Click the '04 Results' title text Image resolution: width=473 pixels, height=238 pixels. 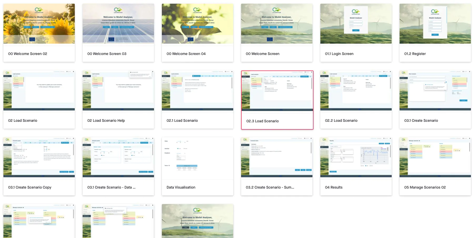point(333,187)
